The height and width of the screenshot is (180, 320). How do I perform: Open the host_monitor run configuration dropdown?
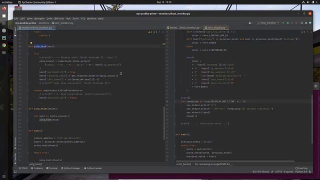click(268, 23)
